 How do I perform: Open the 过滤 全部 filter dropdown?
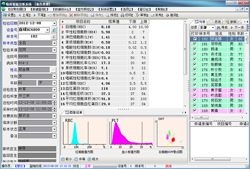pos(212,28)
